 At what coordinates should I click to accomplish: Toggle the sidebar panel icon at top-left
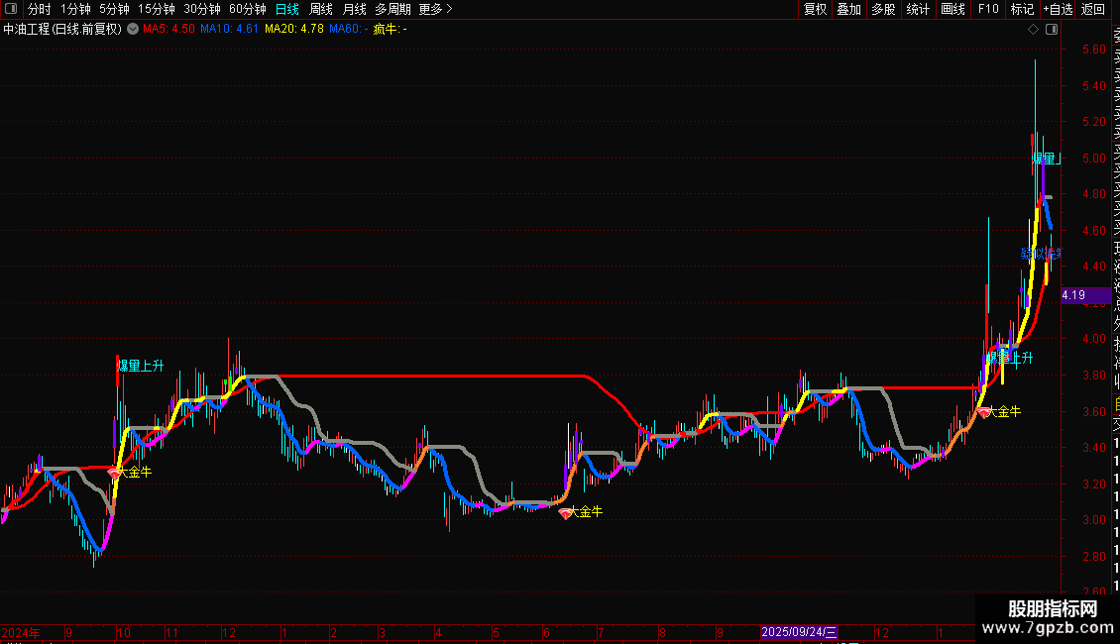(11, 9)
